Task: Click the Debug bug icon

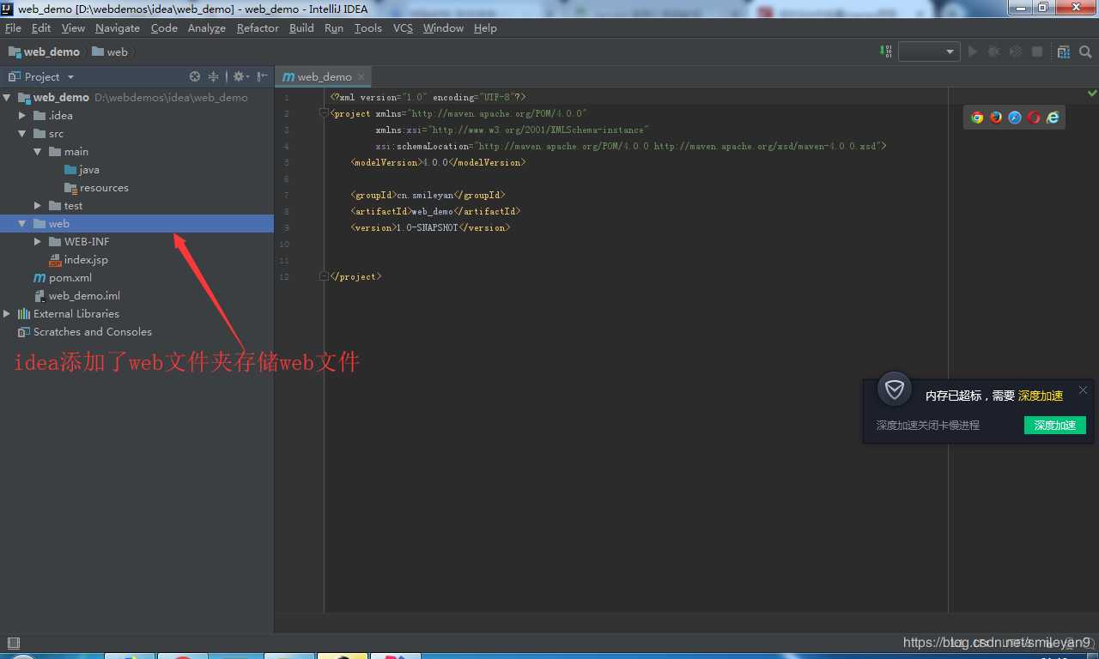Action: pyautogui.click(x=994, y=51)
